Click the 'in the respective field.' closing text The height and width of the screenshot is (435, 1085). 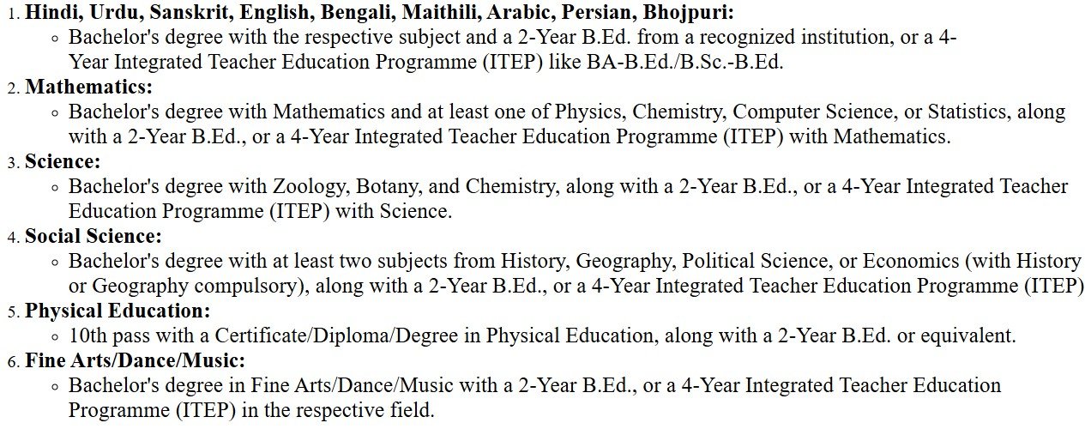click(x=338, y=410)
